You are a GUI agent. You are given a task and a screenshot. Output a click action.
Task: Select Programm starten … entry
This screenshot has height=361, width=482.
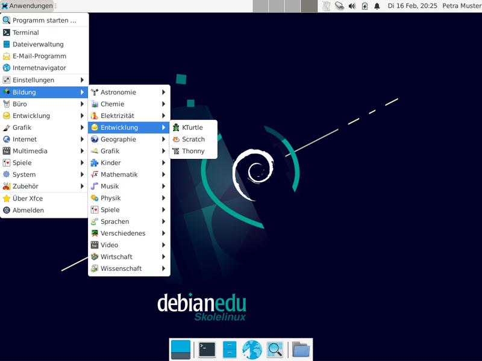[x=44, y=20]
